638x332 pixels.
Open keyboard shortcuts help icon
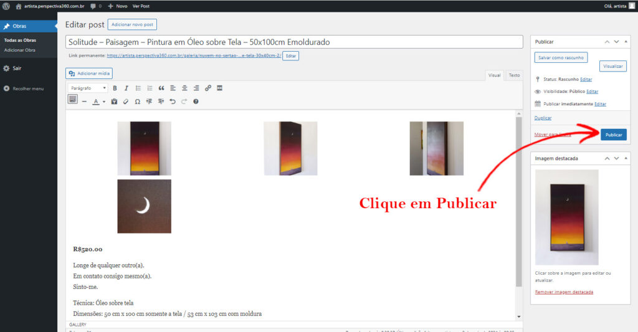coord(196,102)
